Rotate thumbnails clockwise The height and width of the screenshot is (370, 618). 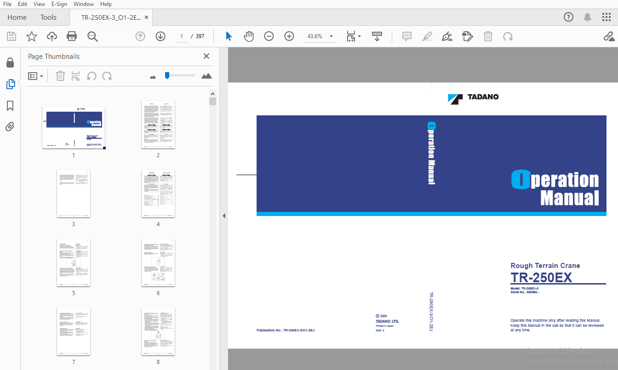(107, 76)
